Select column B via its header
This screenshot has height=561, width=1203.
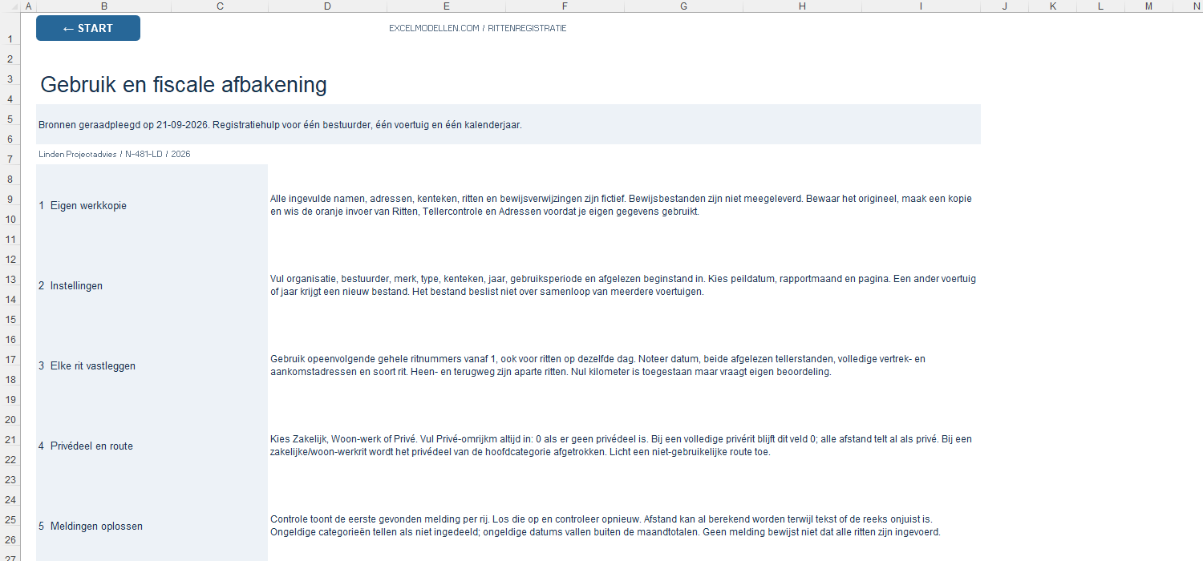pos(104,6)
